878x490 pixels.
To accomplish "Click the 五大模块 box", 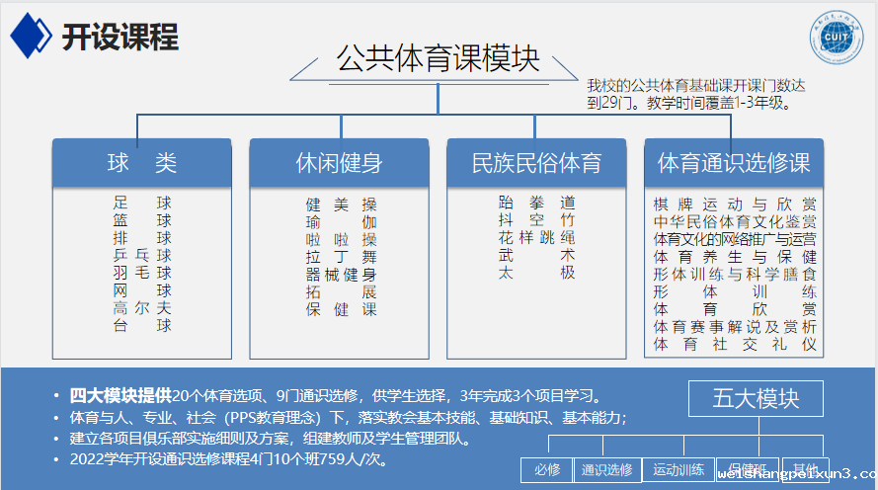I will point(756,399).
